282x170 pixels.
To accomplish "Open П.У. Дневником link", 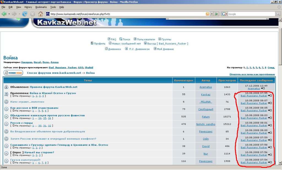I will click(139, 49).
